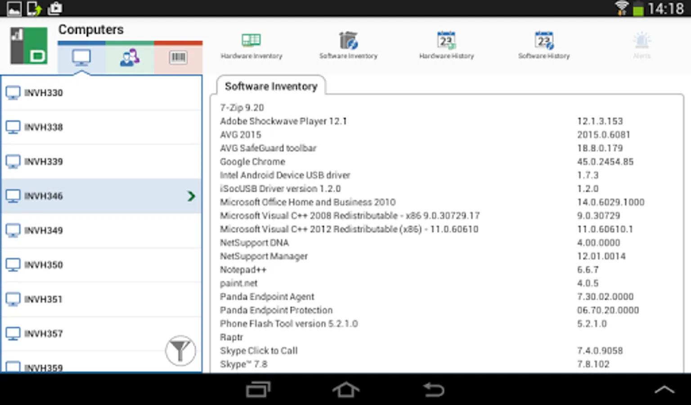Viewport: 691px width, 405px height.
Task: Switch to the Users tab
Action: pos(130,58)
